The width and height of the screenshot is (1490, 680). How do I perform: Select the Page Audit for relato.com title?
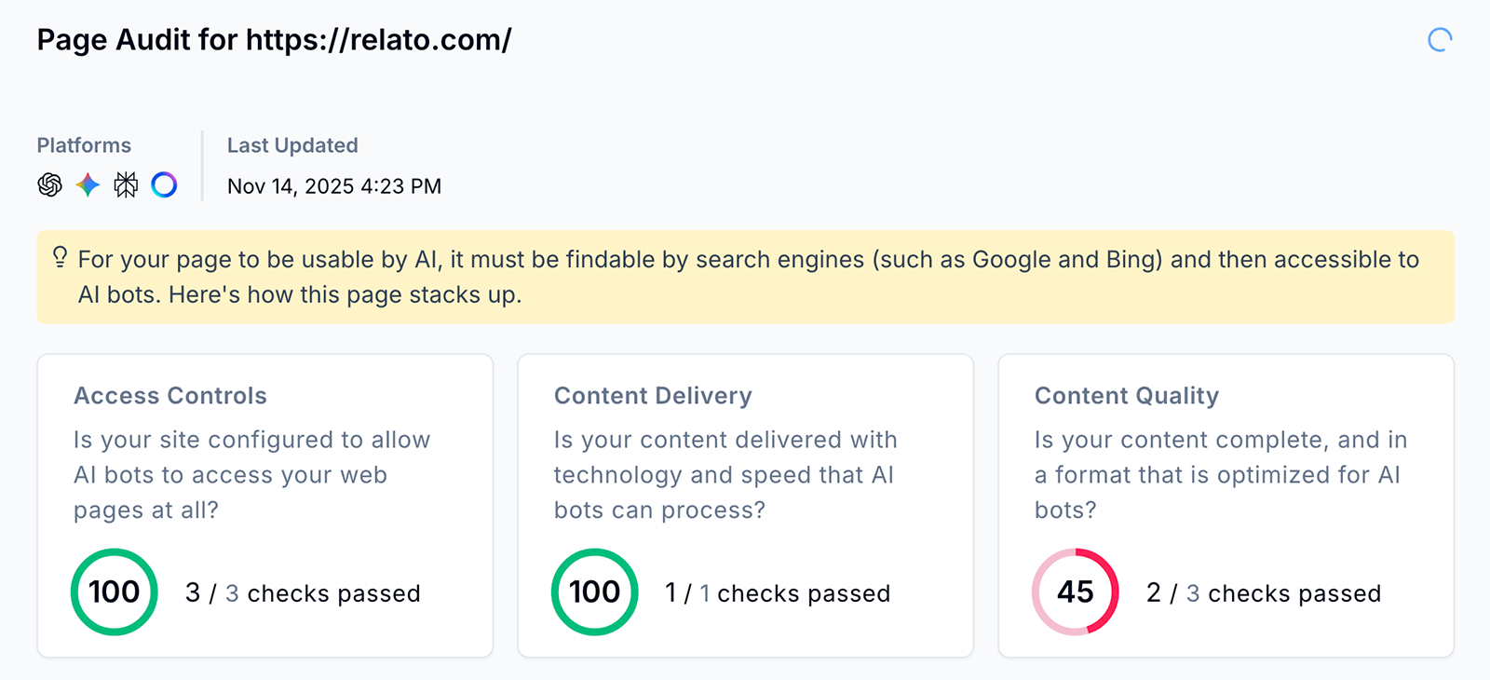(x=275, y=40)
